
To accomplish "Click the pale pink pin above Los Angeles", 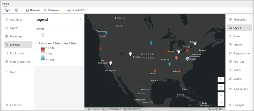I will tap(111, 63).
